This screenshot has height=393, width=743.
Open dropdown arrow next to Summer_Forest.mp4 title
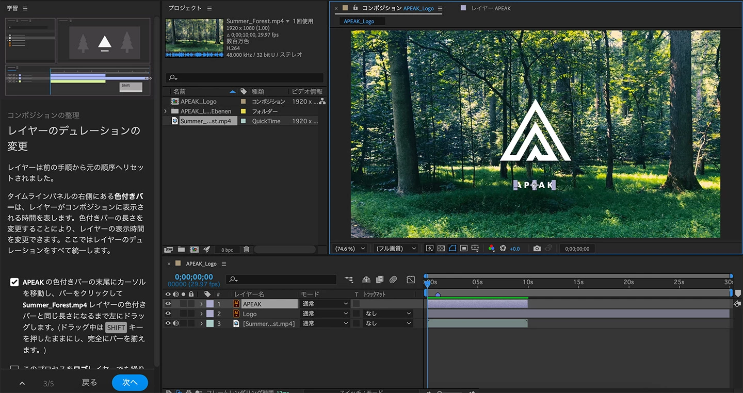tap(287, 21)
